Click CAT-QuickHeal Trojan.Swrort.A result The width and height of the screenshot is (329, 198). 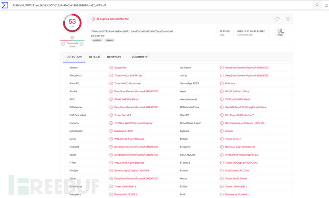123,115
